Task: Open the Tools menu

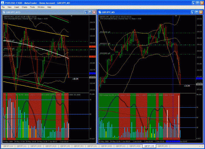Action: (32, 7)
